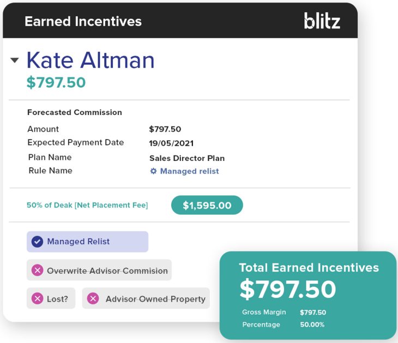Screen dimensions: 398x343
Task: Click the X icon on Overwrite Advisor Commision
Action: click(x=37, y=270)
